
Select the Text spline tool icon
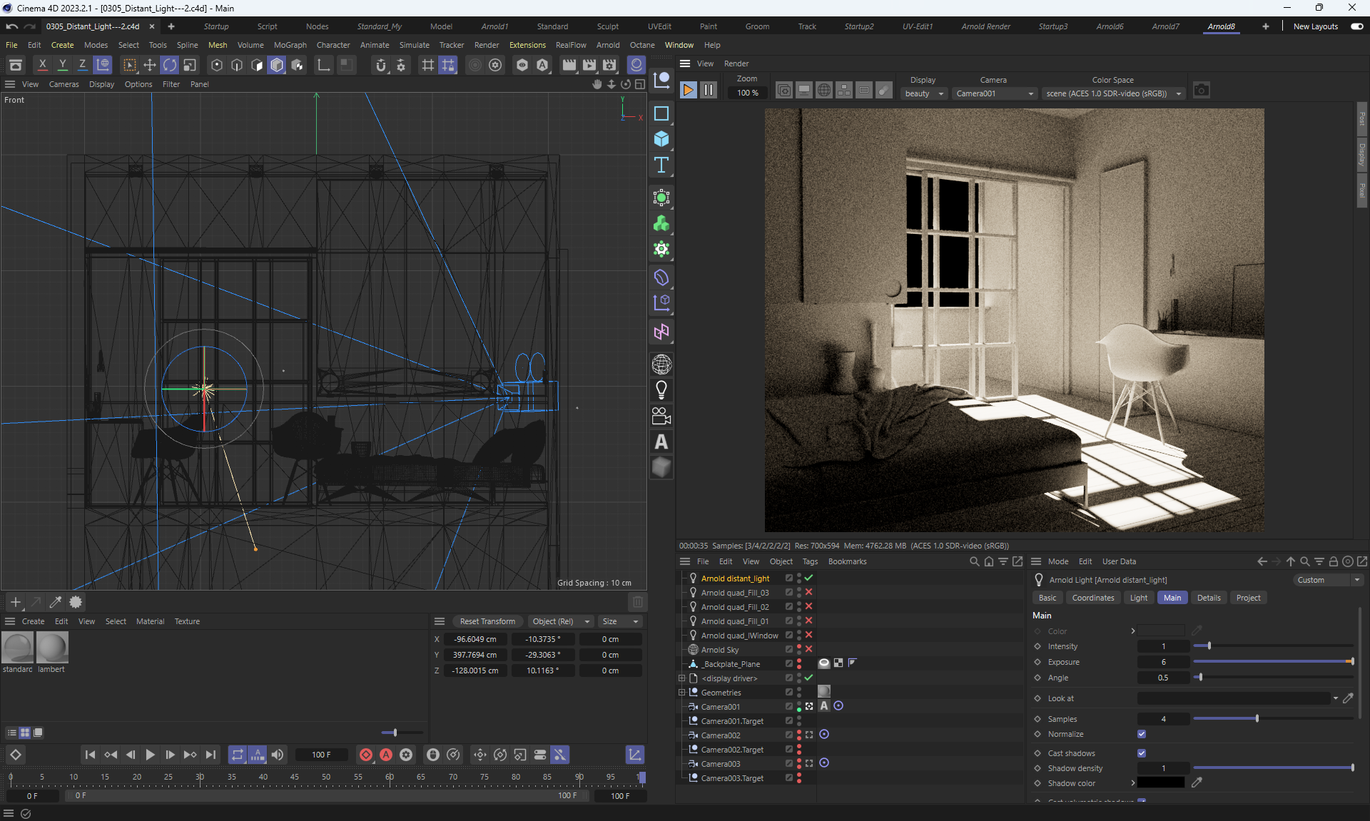coord(661,165)
